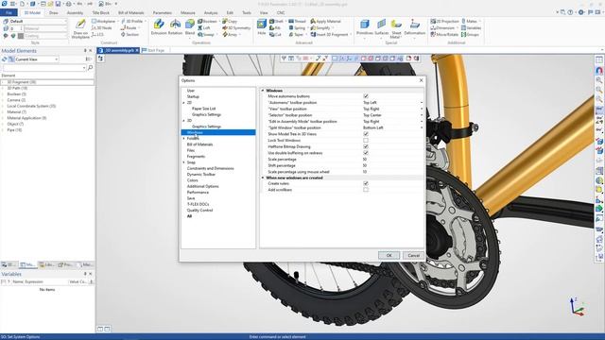Click the Save icon in quick access toolbar

pyautogui.click(x=58, y=4)
